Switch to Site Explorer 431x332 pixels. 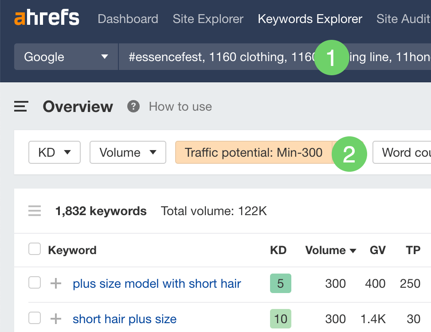point(208,19)
